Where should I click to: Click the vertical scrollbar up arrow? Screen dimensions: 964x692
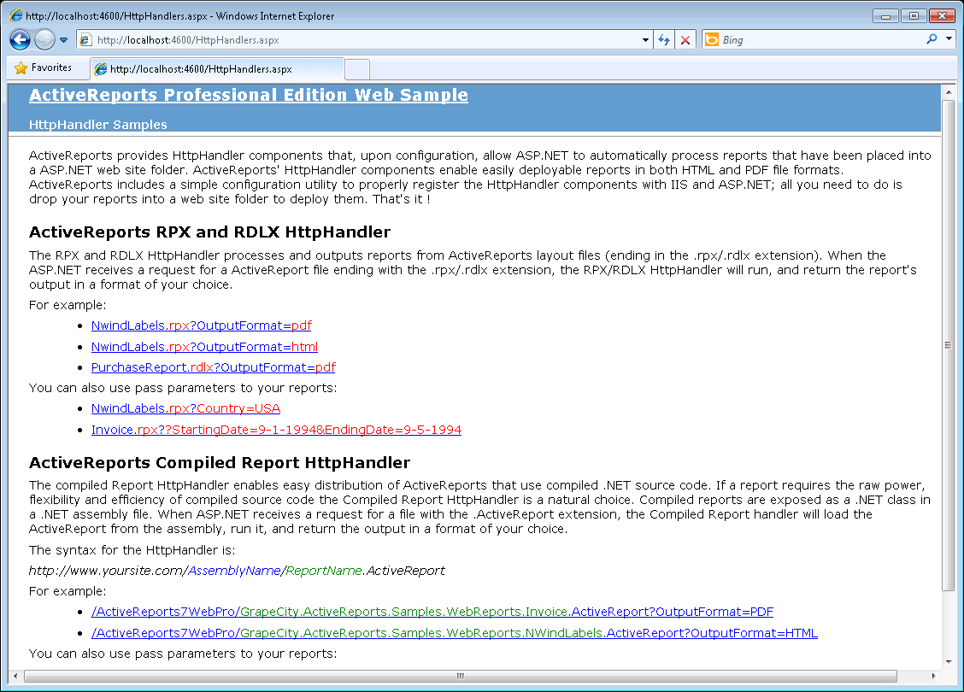coord(949,92)
